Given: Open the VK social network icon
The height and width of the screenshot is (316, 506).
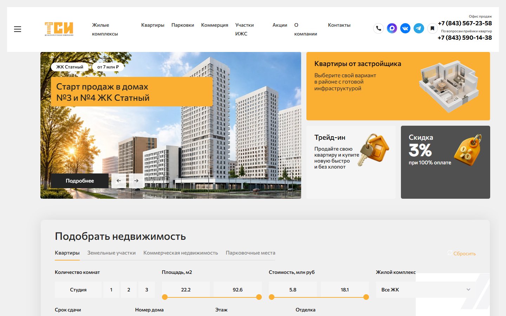Looking at the screenshot, I should click(x=405, y=28).
